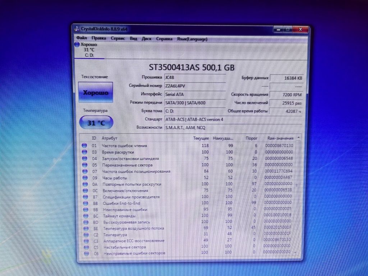The height and width of the screenshot is (276, 368).
Task: Click the Наихудш... column header
Action: point(223,138)
